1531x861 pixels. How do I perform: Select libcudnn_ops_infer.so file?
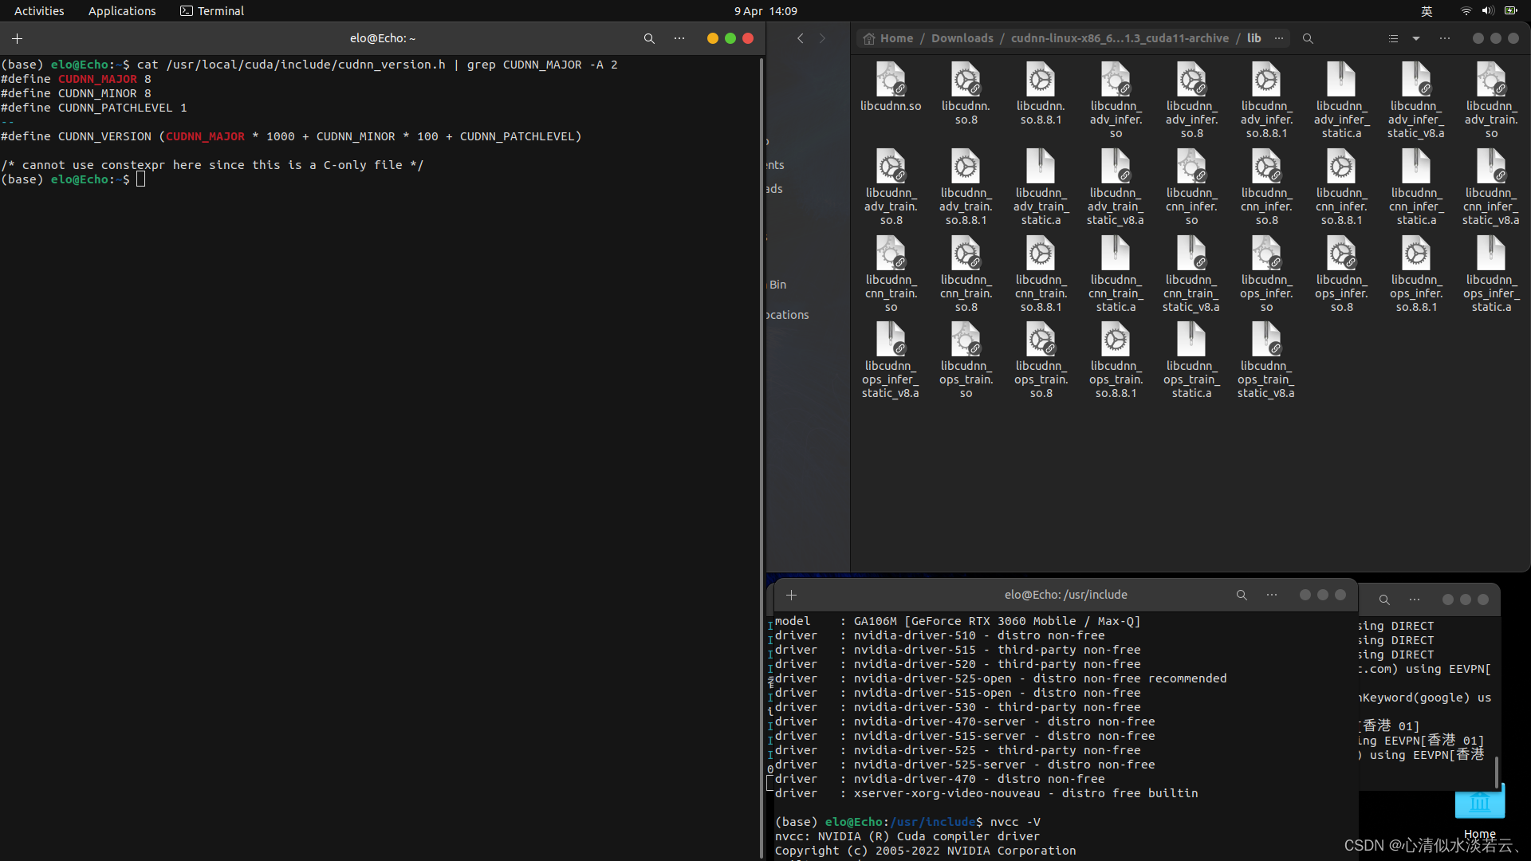(1266, 274)
